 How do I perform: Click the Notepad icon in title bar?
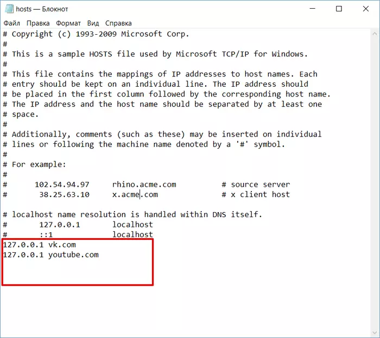click(x=9, y=9)
